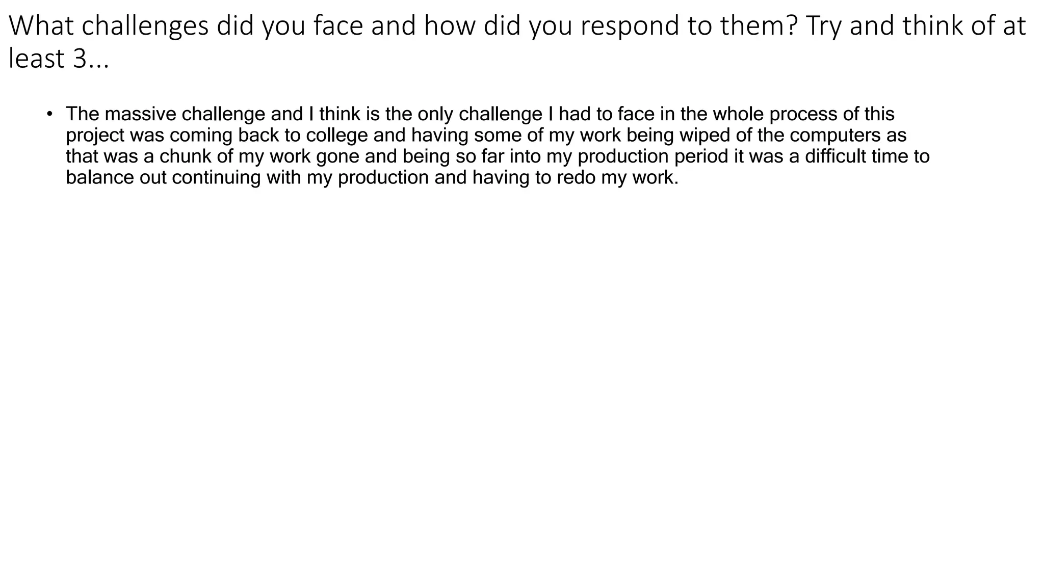This screenshot has width=1044, height=587.
Task: Click the word "project" starting the second line
Action: (x=95, y=136)
